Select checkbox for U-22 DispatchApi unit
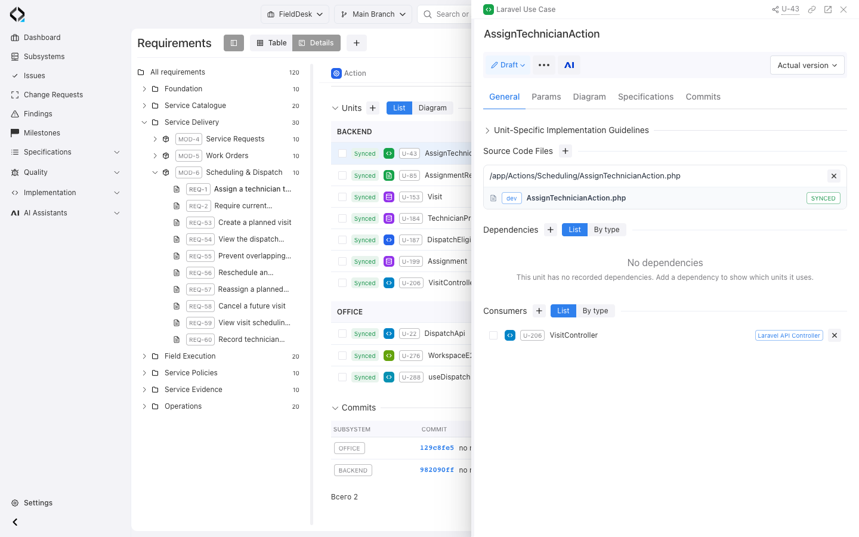This screenshot has height=537, width=859. pyautogui.click(x=342, y=334)
